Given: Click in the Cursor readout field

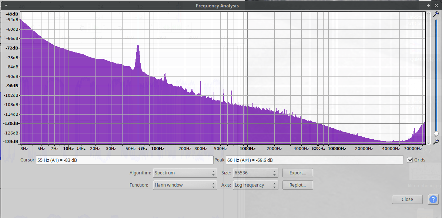Looking at the screenshot, I should tap(125, 160).
